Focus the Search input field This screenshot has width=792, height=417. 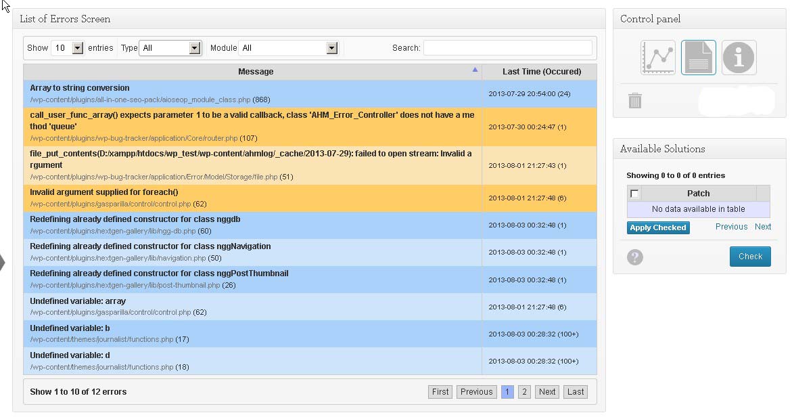coord(508,47)
